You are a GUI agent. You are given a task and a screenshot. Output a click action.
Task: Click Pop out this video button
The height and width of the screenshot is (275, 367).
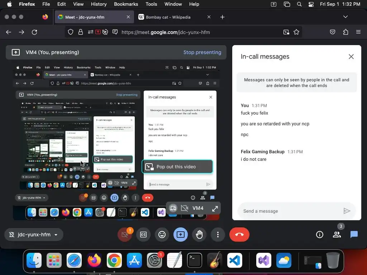[177, 167]
